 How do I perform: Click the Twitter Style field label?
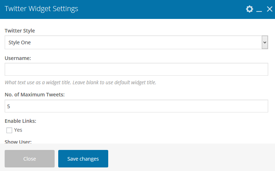20,31
